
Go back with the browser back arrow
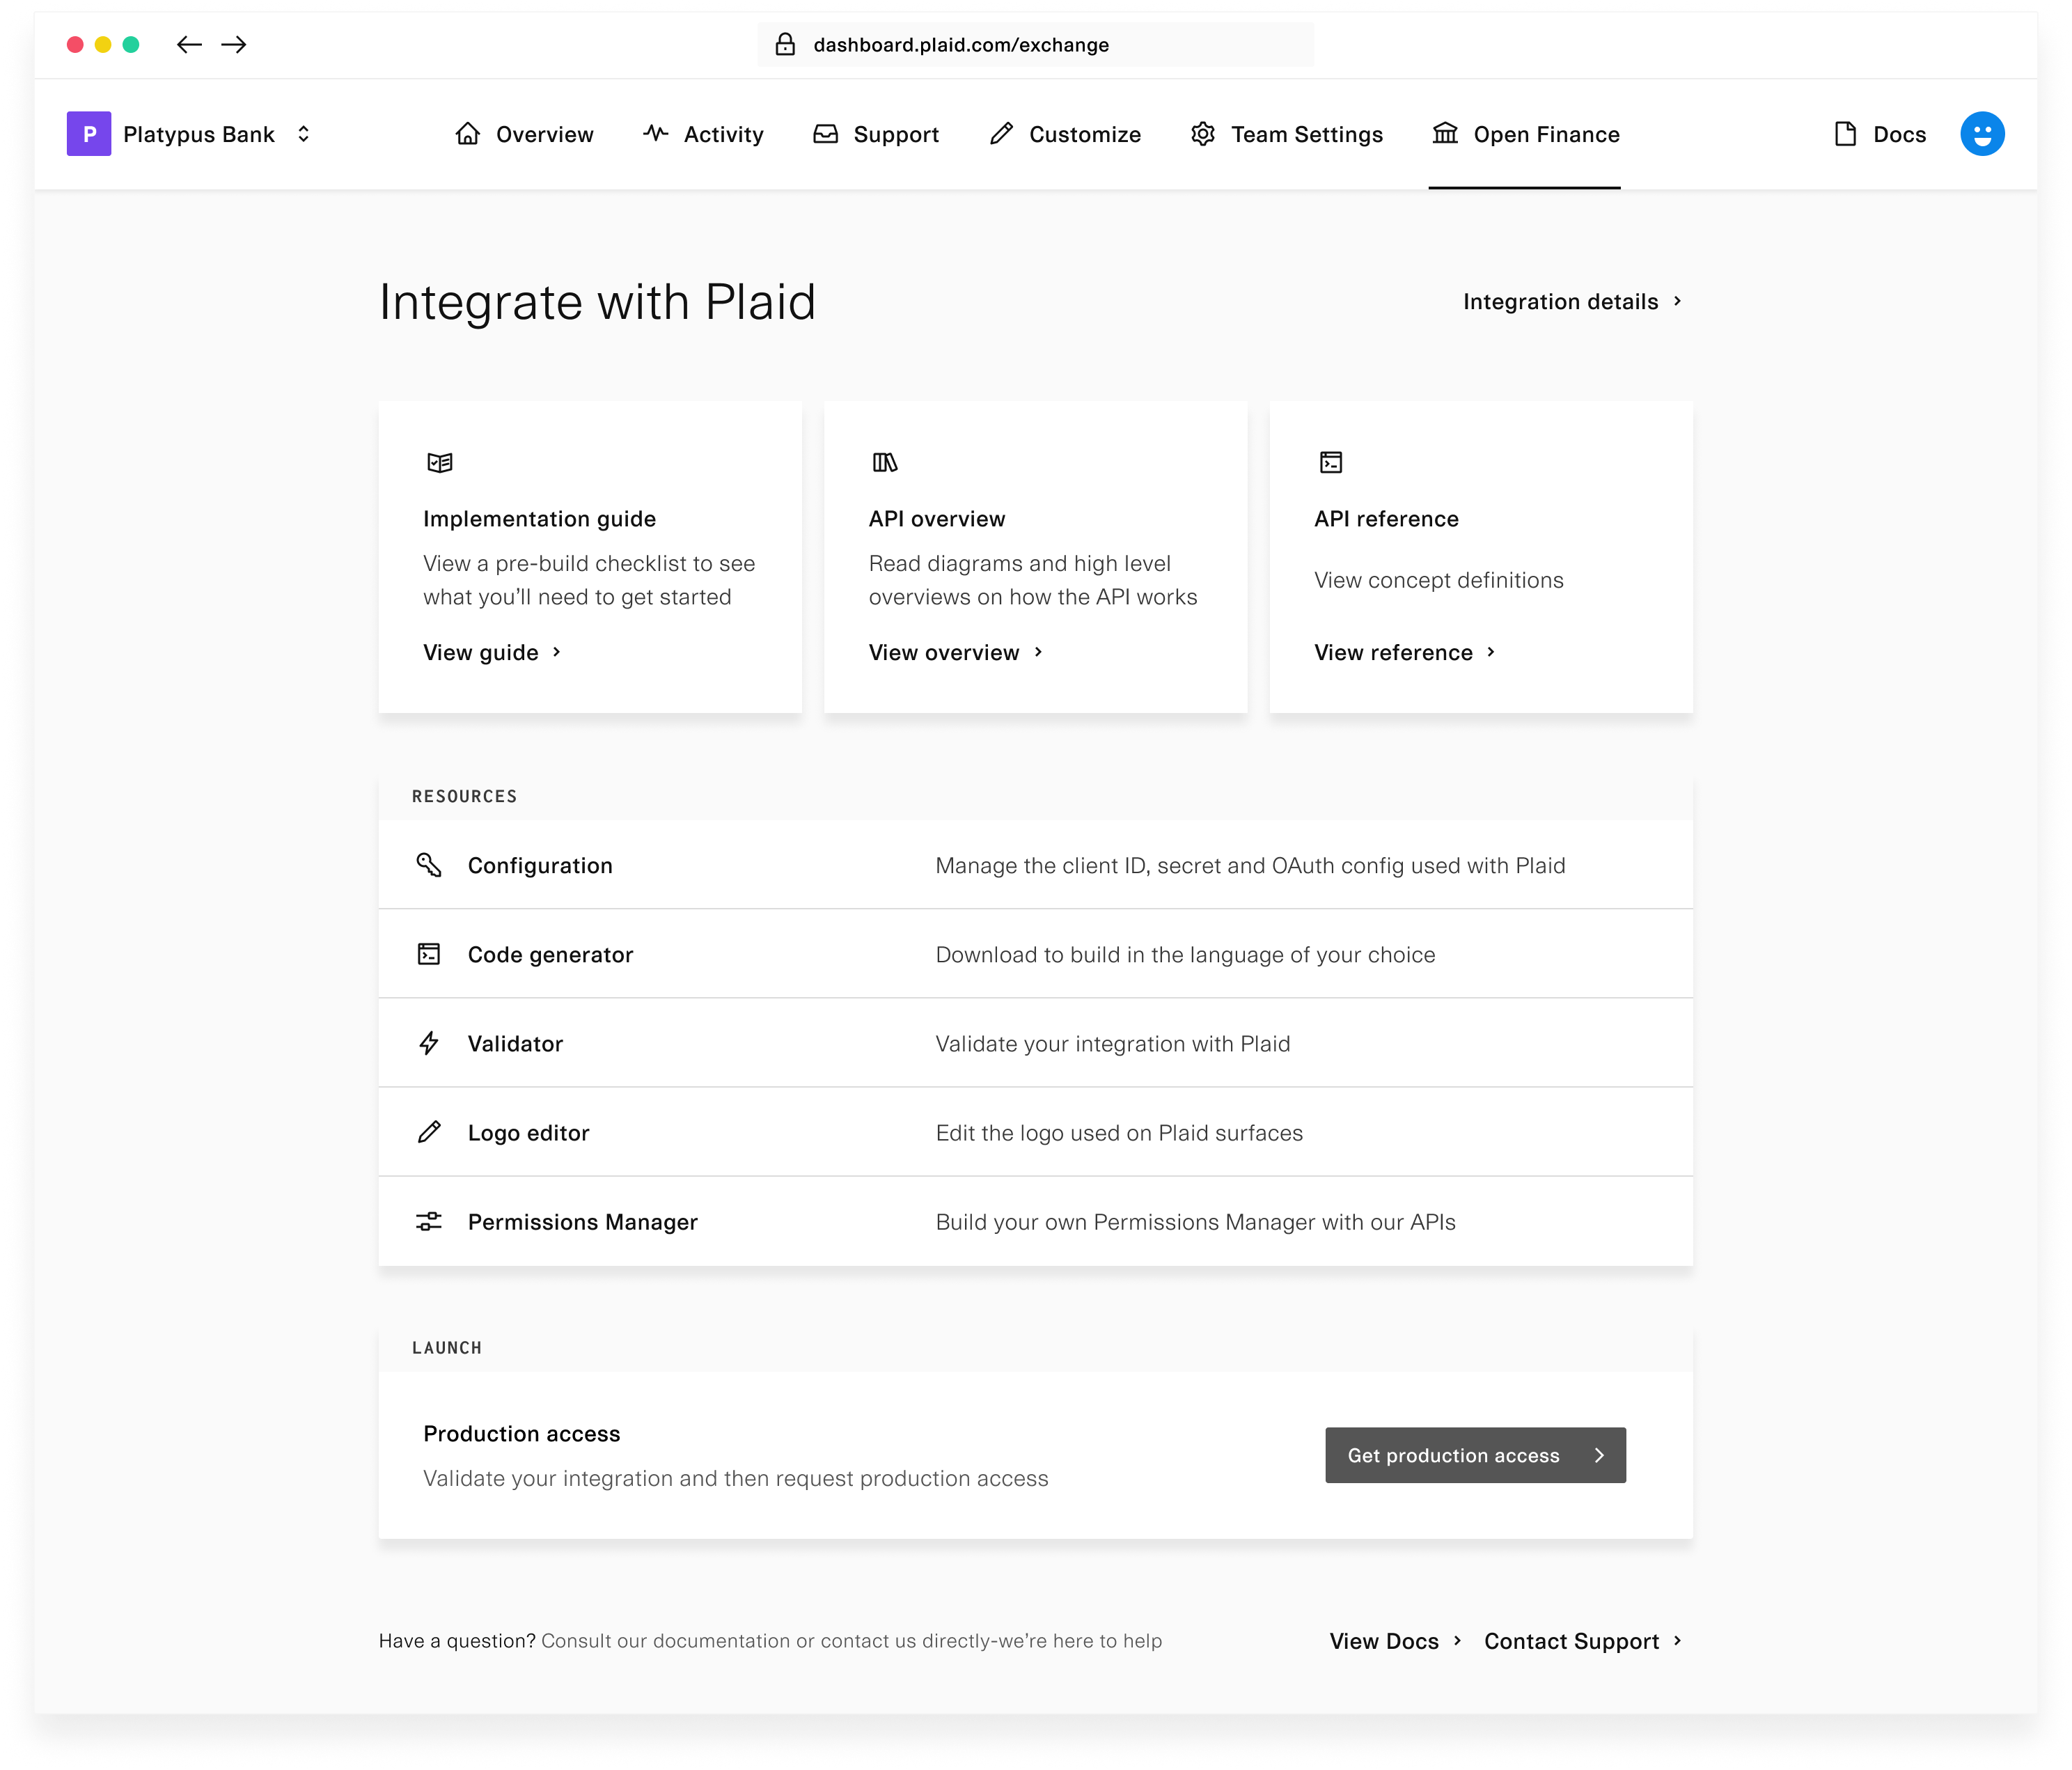point(189,44)
